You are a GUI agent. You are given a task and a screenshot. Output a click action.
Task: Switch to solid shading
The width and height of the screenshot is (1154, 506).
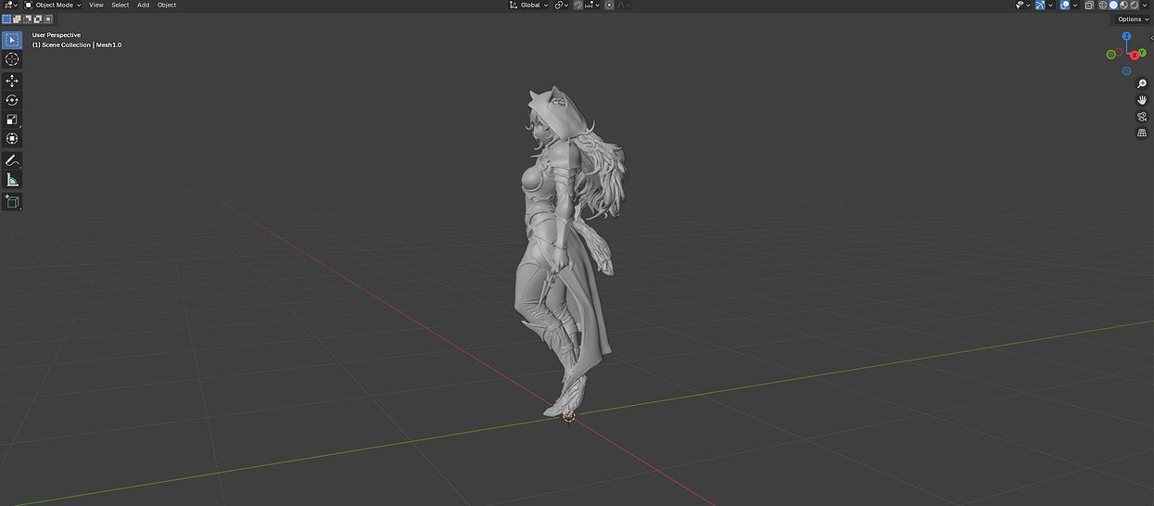(1113, 5)
